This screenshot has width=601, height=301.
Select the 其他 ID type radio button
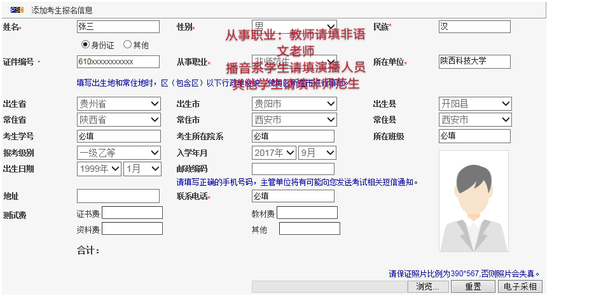127,45
